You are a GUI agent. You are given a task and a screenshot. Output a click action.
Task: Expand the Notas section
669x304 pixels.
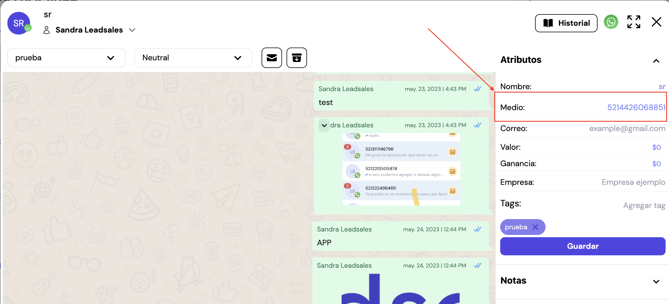pyautogui.click(x=656, y=281)
